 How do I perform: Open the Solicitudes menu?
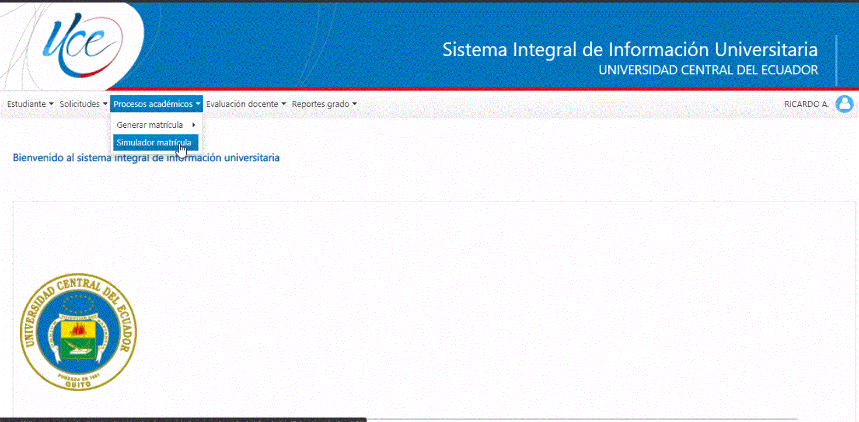click(83, 104)
